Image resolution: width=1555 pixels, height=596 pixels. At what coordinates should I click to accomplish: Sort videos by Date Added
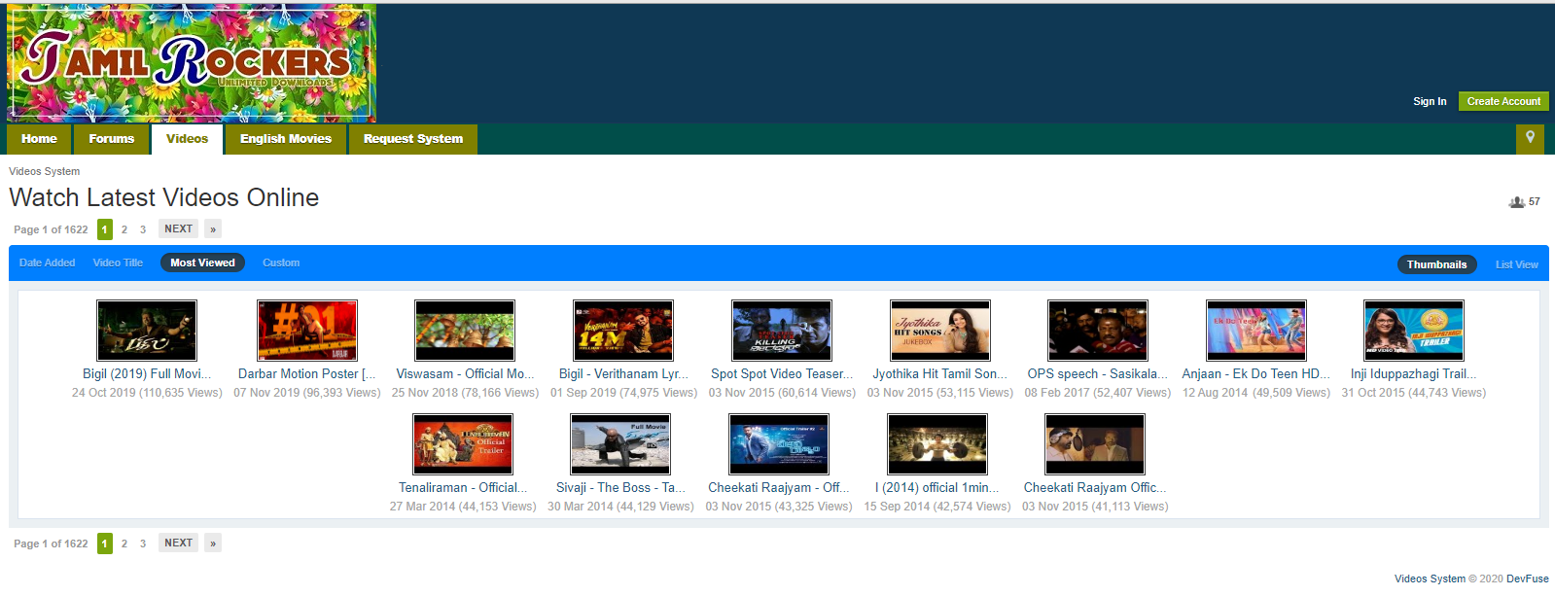47,263
